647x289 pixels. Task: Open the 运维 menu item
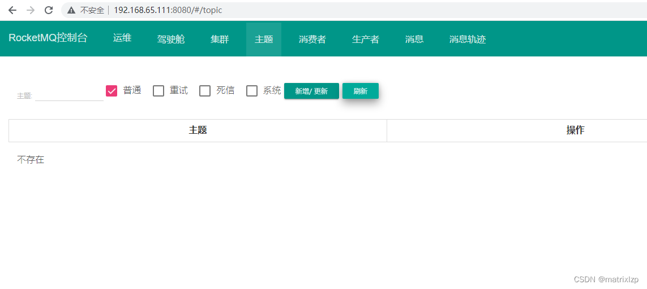coord(122,39)
